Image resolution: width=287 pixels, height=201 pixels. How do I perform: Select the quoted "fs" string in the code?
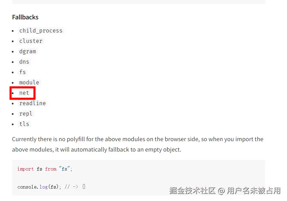click(65, 169)
